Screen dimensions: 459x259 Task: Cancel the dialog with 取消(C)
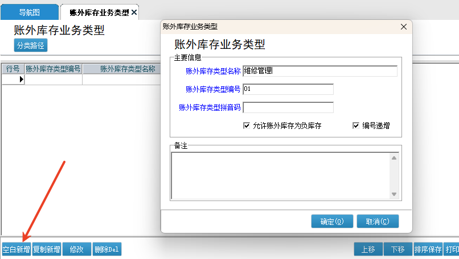[378, 222]
